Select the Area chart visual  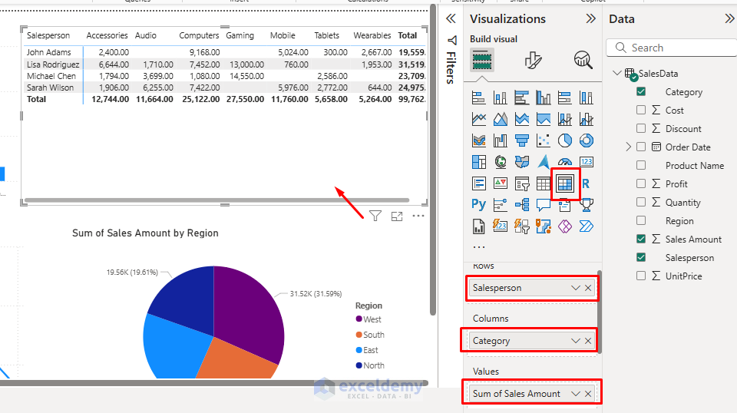tap(500, 119)
